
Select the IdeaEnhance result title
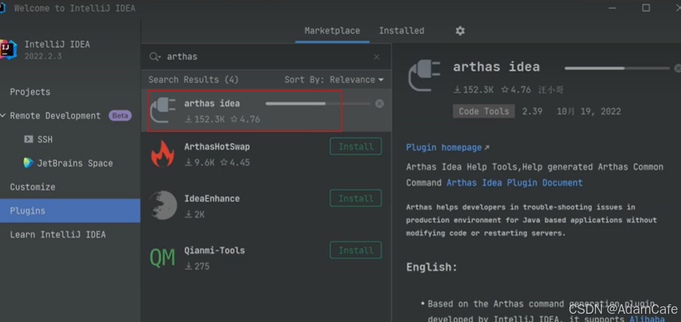click(212, 199)
